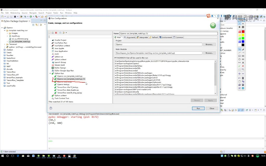This screenshot has height=166, width=266.
Task: Open the Refactoring menu in Eclipse
Action: [15, 13]
